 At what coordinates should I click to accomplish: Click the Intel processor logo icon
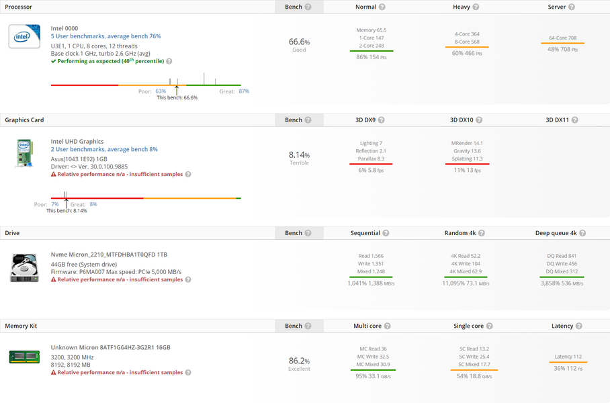click(x=24, y=36)
